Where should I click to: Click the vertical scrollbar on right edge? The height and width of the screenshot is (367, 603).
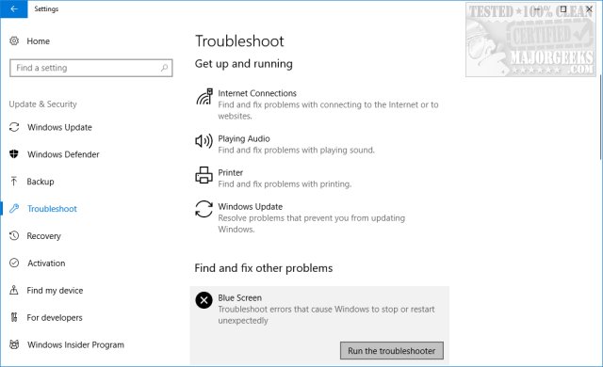click(600, 117)
